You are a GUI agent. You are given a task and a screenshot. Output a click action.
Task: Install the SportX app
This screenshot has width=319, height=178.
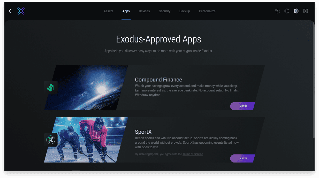coord(242,158)
